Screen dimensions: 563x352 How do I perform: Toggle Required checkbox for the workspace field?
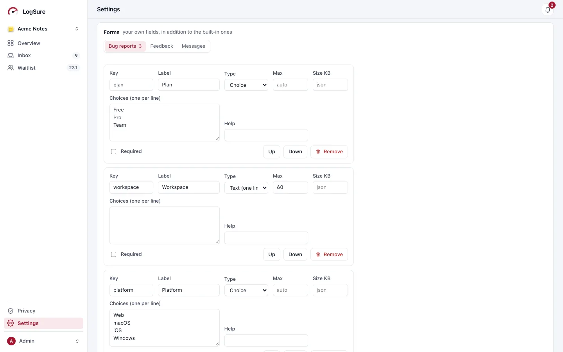click(114, 254)
